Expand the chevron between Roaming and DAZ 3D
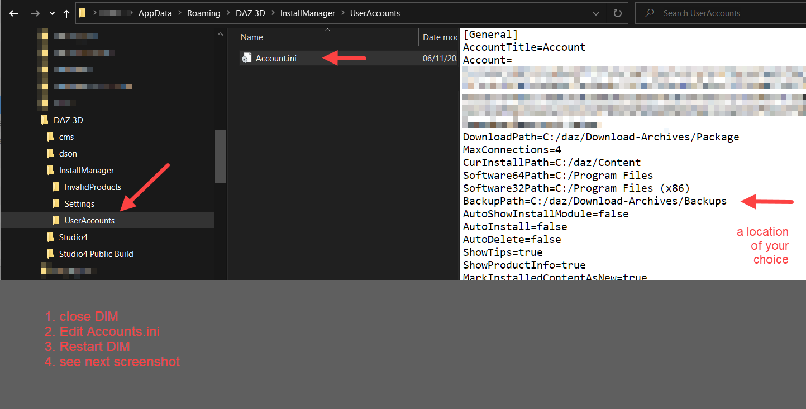The image size is (806, 409). point(227,13)
